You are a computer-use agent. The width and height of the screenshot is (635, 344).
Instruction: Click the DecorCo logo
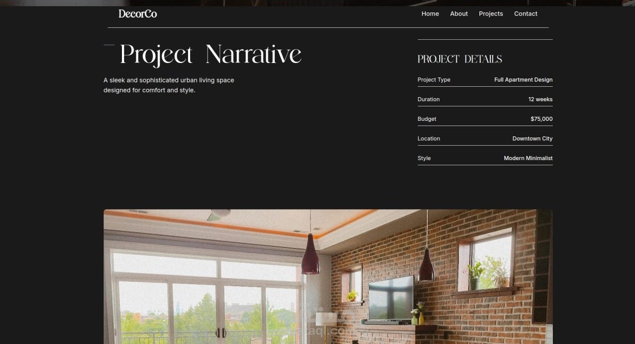click(137, 13)
